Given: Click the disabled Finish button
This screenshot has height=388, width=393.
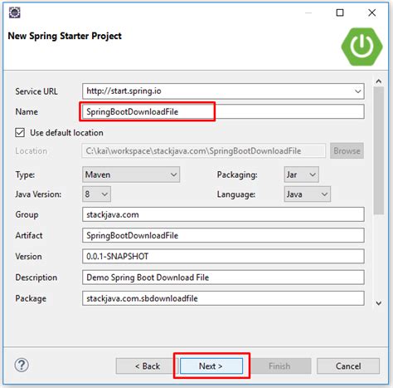Looking at the screenshot, I should (280, 366).
